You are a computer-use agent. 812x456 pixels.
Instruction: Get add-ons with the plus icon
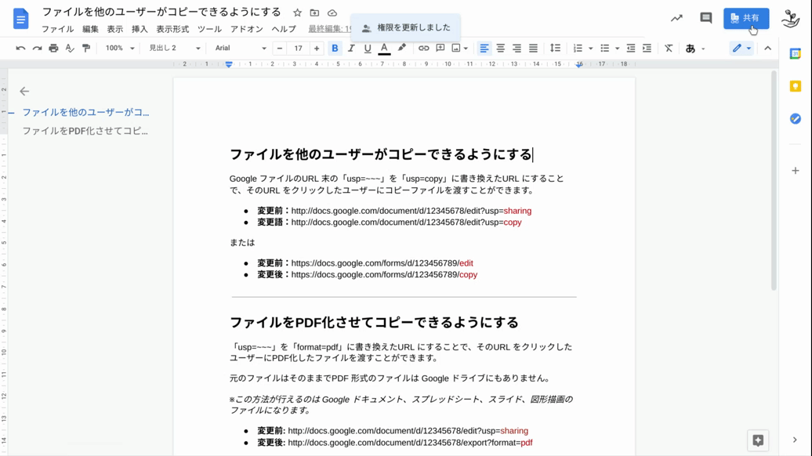796,170
